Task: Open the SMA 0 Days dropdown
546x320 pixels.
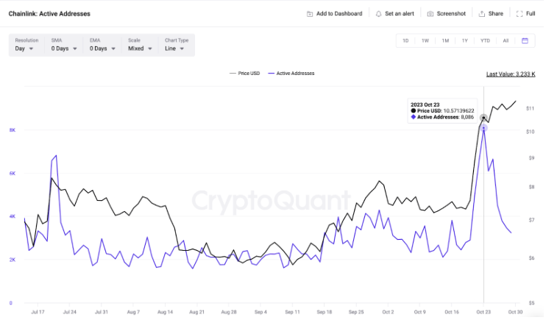Action: click(x=65, y=46)
